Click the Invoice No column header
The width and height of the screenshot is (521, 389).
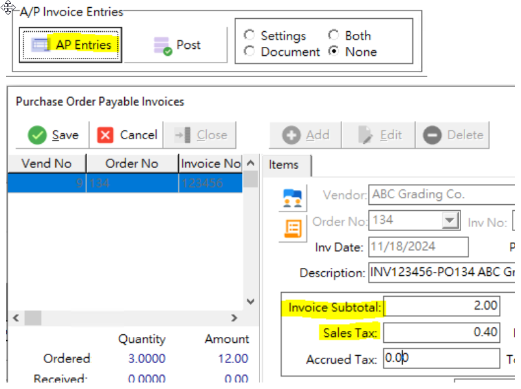[211, 163]
